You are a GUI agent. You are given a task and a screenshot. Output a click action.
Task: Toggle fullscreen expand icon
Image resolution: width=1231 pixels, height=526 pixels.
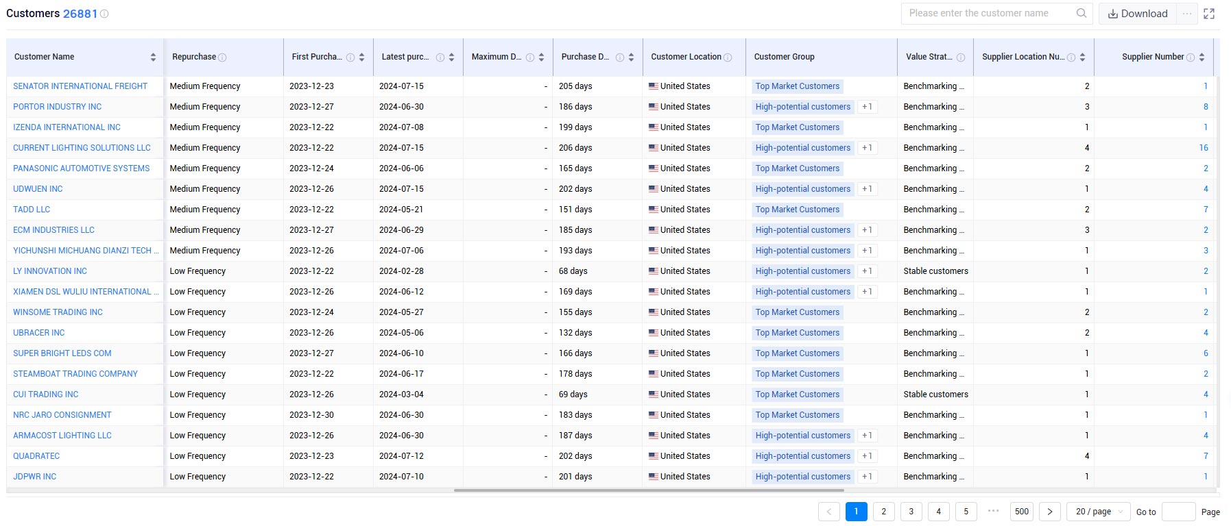pyautogui.click(x=1209, y=14)
